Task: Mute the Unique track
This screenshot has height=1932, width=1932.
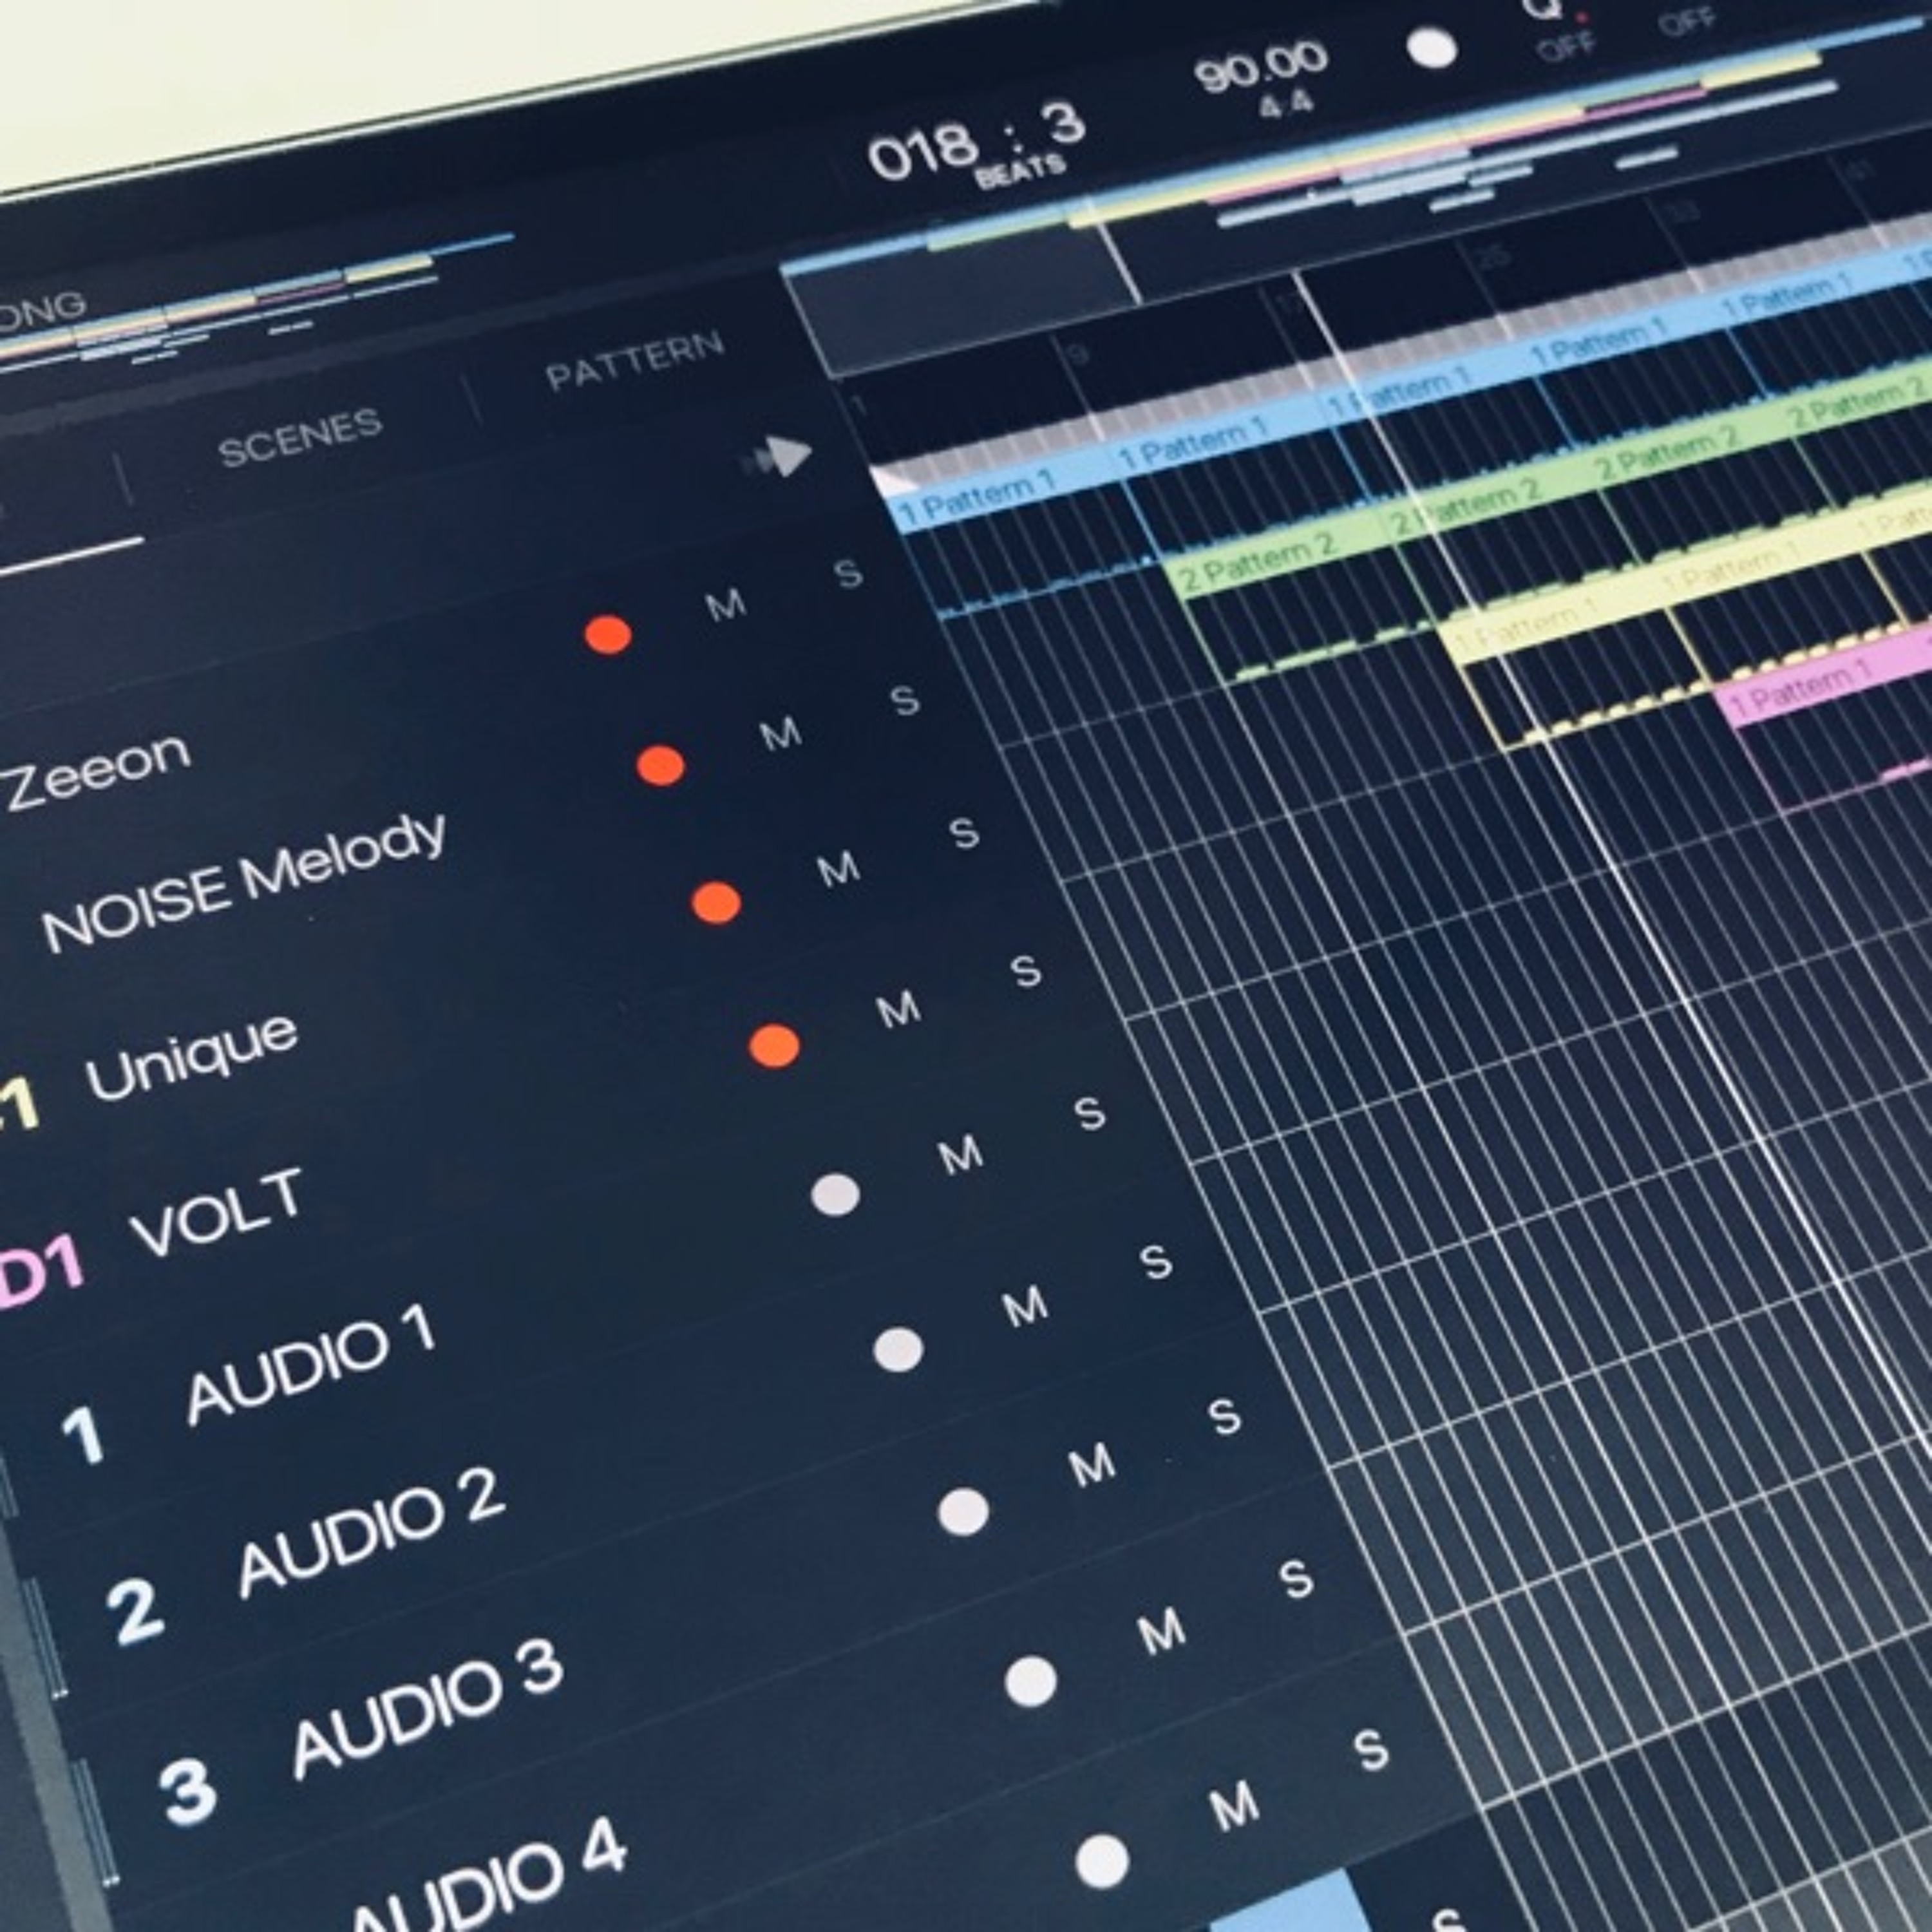Action: tap(838, 868)
